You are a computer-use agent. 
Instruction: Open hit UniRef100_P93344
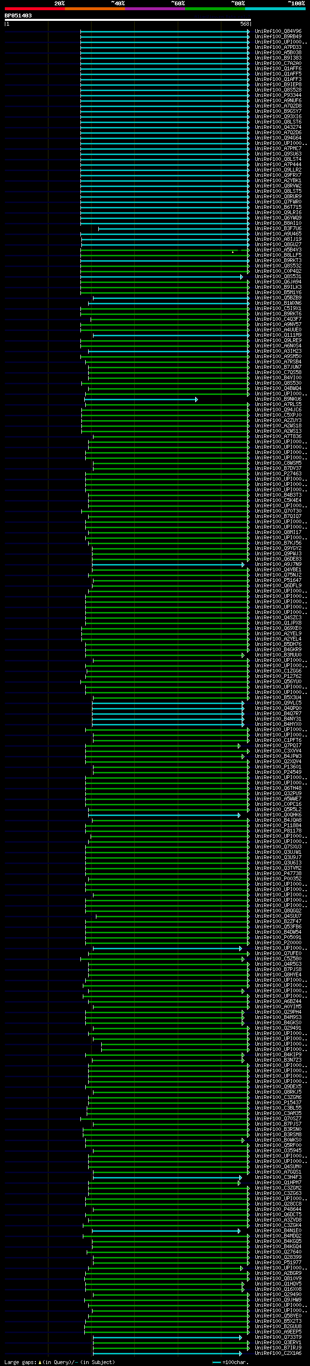(x=278, y=95)
